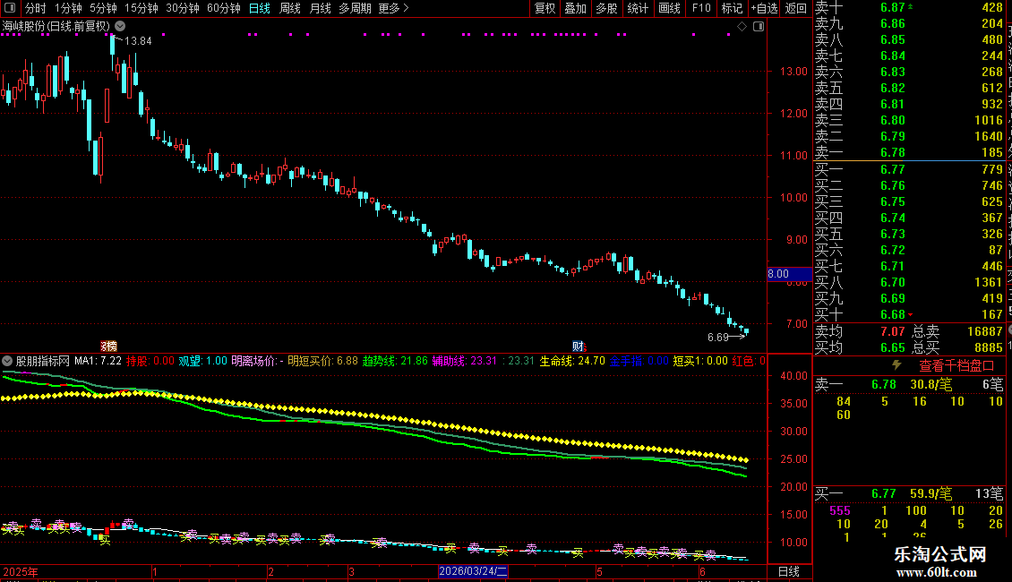Screen dimensions: 1012x582
Task: Switch to 分时 intraday view
Action: coord(36,8)
